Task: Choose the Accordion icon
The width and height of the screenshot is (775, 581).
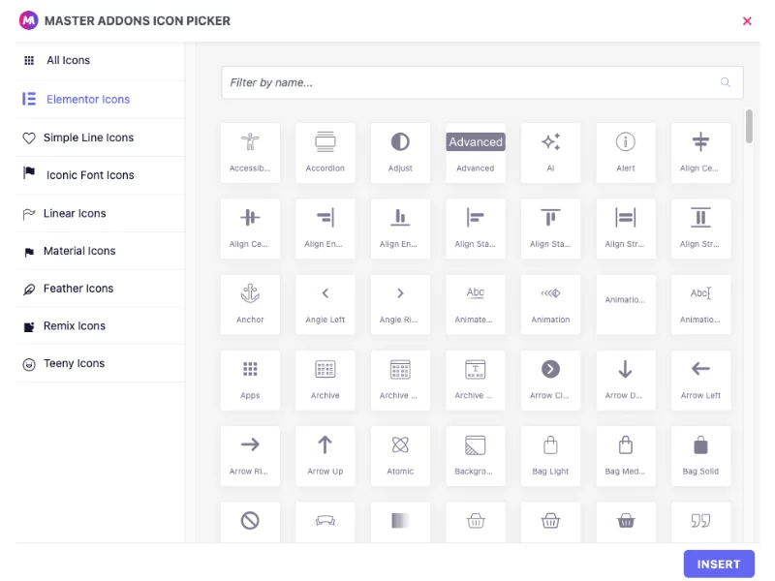Action: pyautogui.click(x=325, y=153)
